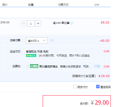Click the green 运费险 tag label
The width and height of the screenshot is (113, 107).
pyautogui.click(x=34, y=66)
